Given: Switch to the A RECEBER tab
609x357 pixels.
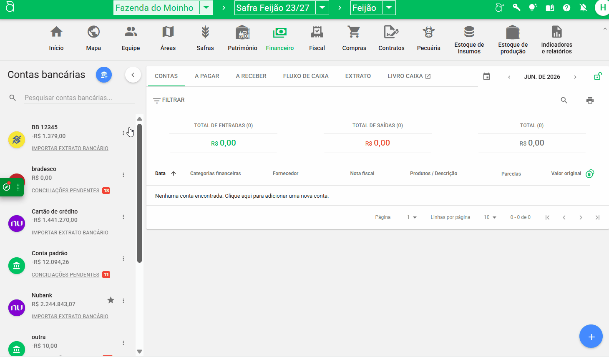Looking at the screenshot, I should point(251,76).
